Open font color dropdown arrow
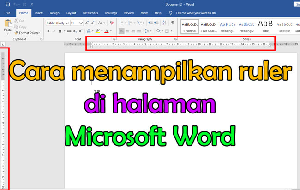This screenshot has width=300, height=190. tap(111, 31)
